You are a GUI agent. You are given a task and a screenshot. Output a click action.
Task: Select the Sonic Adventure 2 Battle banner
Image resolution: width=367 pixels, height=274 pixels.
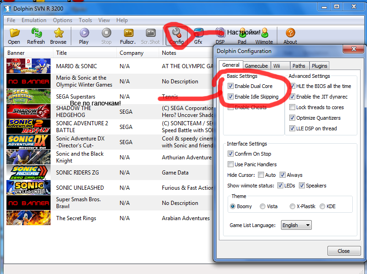point(29,127)
